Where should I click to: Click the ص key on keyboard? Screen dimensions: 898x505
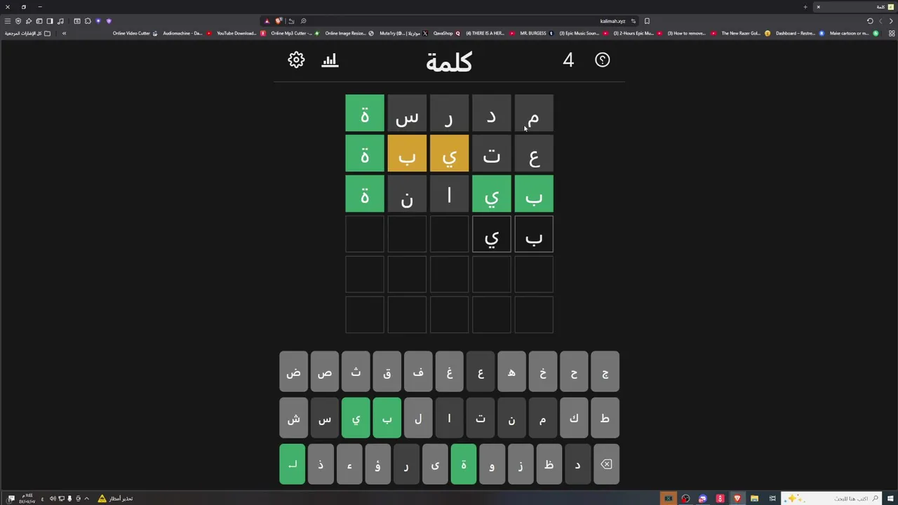[x=324, y=372]
